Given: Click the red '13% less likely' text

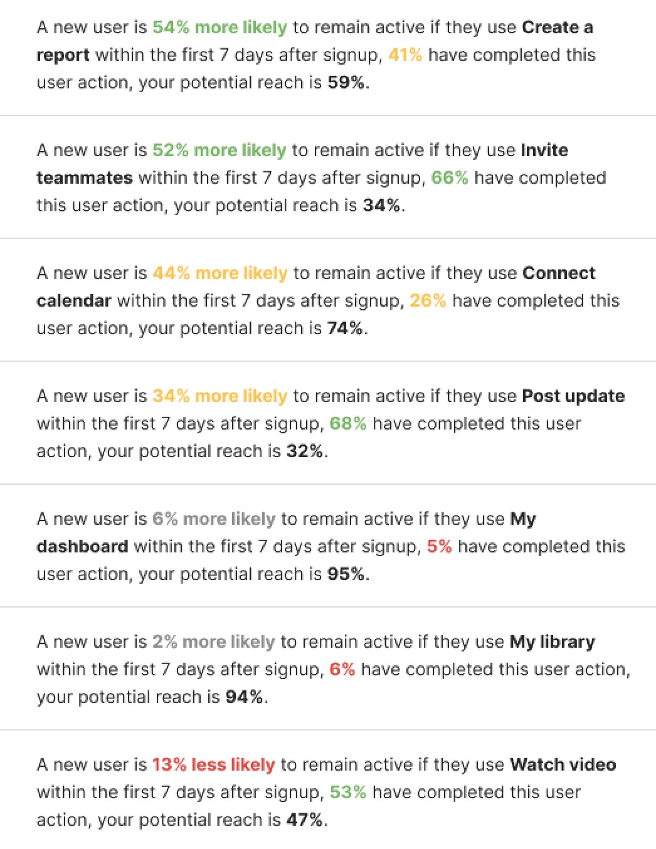Looking at the screenshot, I should pyautogui.click(x=213, y=765).
